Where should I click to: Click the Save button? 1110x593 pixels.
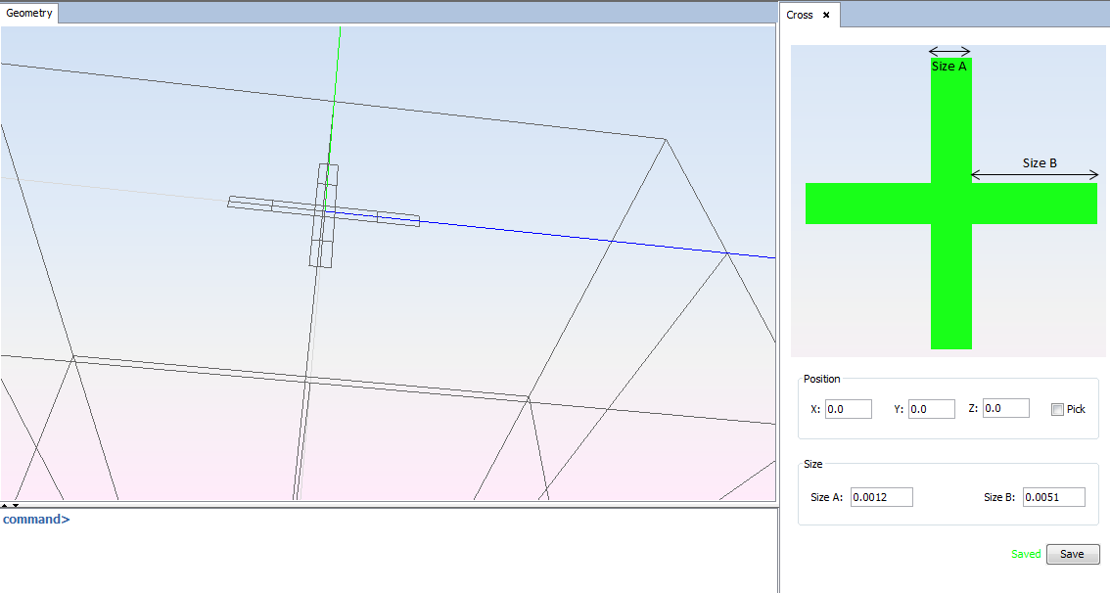coord(1072,554)
